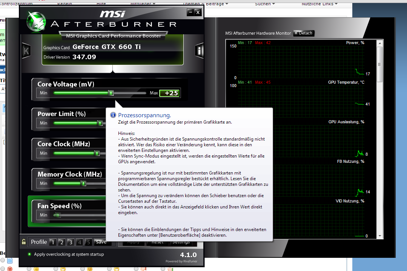Close the MSI Afterburner window
Viewport: 407px width, 271px height.
coord(198,12)
